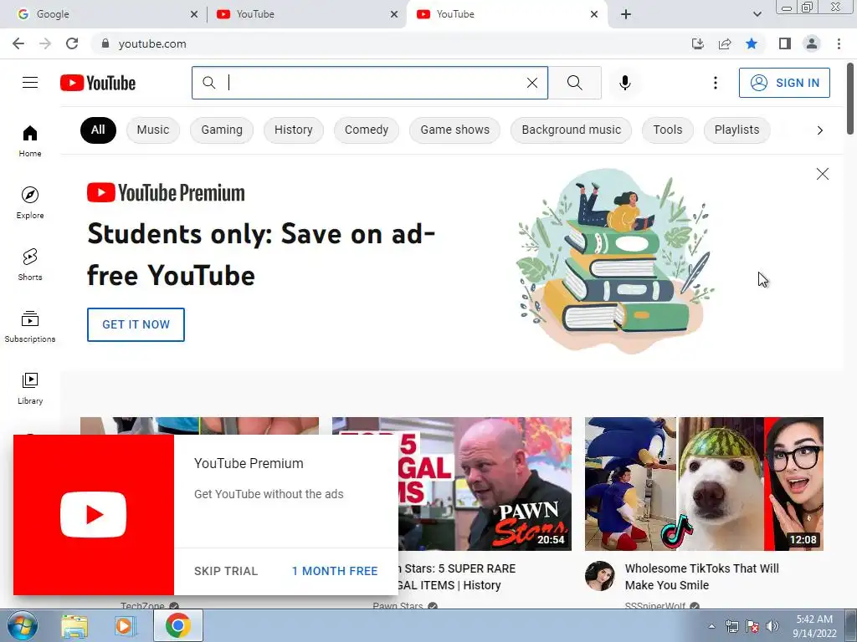Toggle Chrome side panel icon
Screen dimensions: 857x642
point(785,43)
